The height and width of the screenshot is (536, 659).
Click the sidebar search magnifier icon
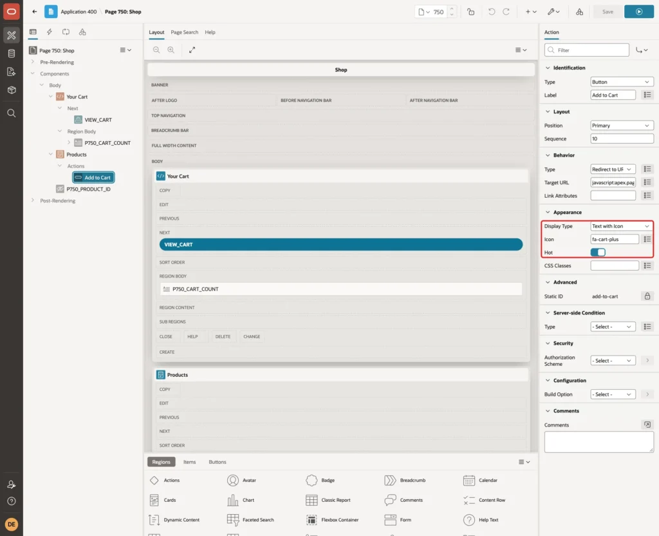click(12, 113)
